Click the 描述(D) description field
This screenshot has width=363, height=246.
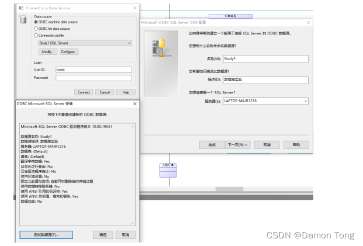coord(265,80)
